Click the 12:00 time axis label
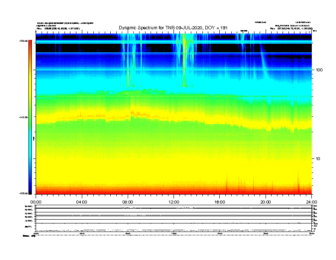The width and height of the screenshot is (336, 260). [174, 202]
